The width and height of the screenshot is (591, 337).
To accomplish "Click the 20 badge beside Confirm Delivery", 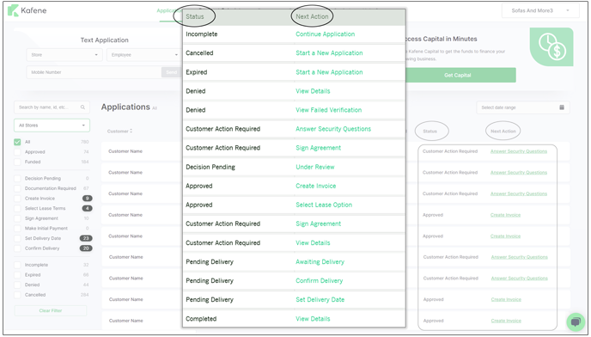I will coord(86,248).
